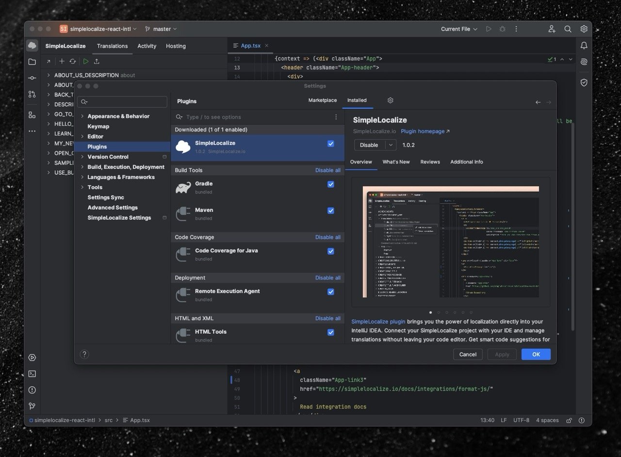Expand the master branch dropdown
The width and height of the screenshot is (621, 457).
pos(162,29)
